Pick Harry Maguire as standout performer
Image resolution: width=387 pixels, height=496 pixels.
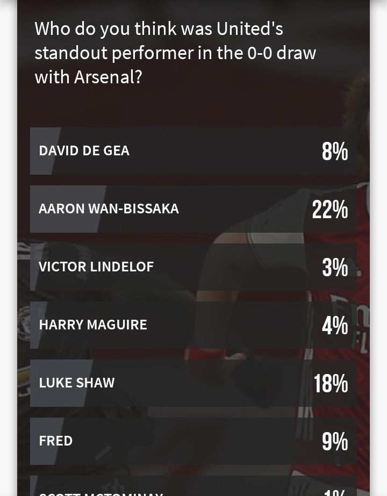point(193,325)
